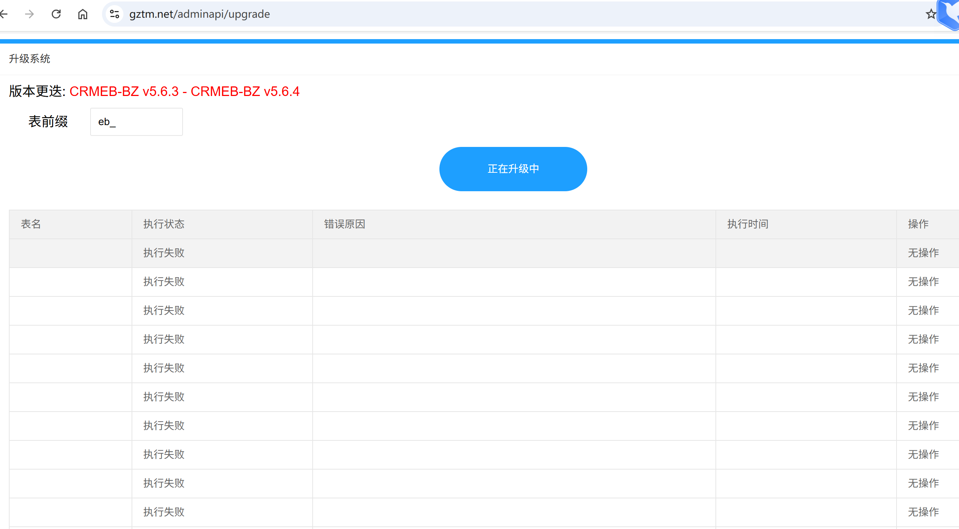The height and width of the screenshot is (529, 959).
Task: Click the 执行状态 column header
Action: pyautogui.click(x=164, y=224)
